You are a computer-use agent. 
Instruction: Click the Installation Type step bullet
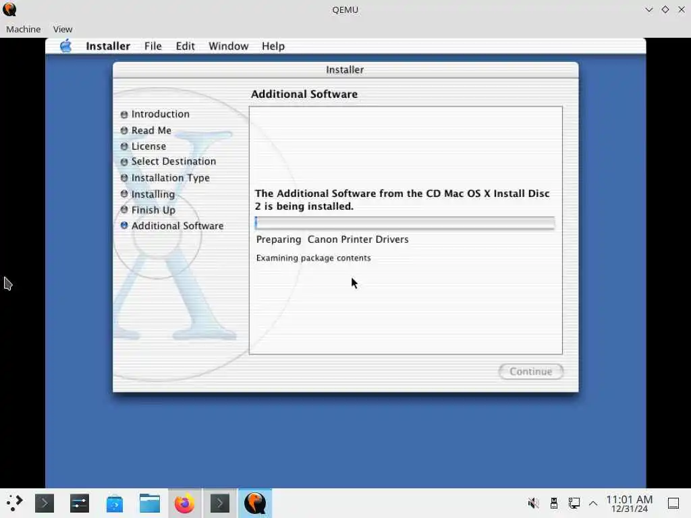124,177
